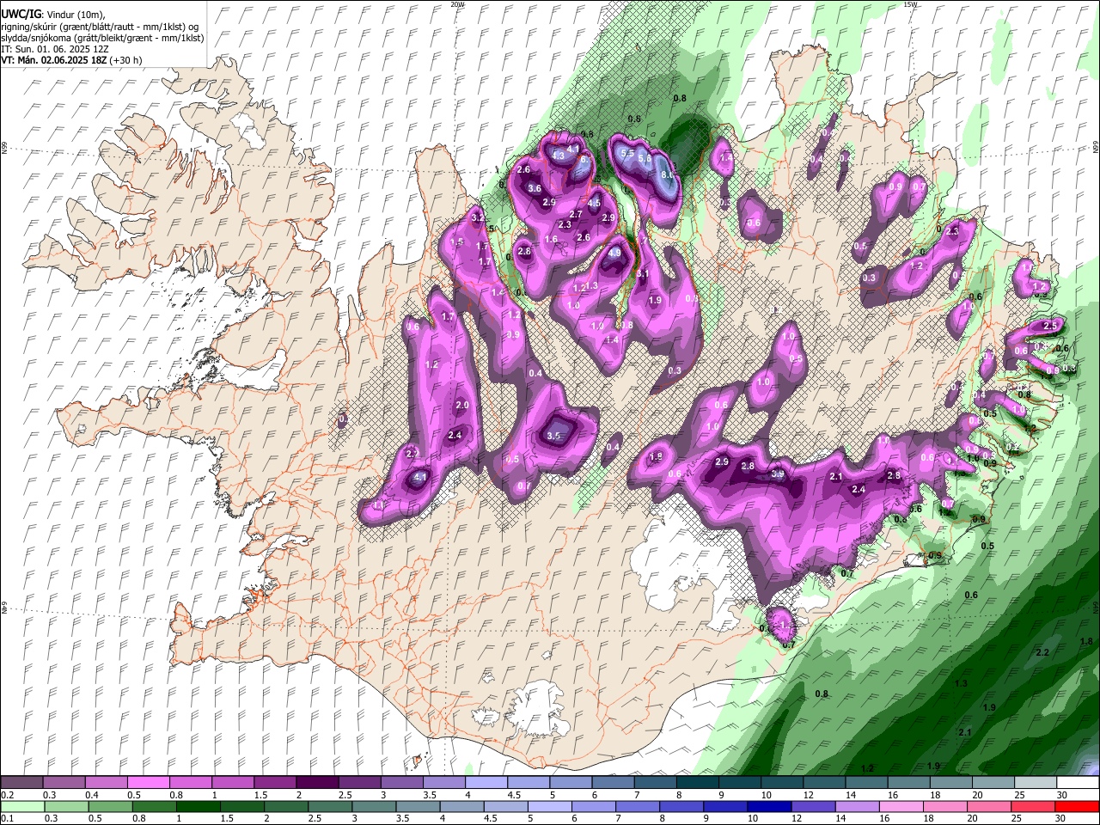This screenshot has width=1100, height=825.
Task: Click the initial time 'IT: Sun. 01. 06. 2025 12Z'
Action: click(54, 49)
